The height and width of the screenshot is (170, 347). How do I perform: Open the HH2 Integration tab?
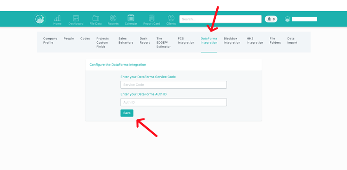tap(255, 40)
